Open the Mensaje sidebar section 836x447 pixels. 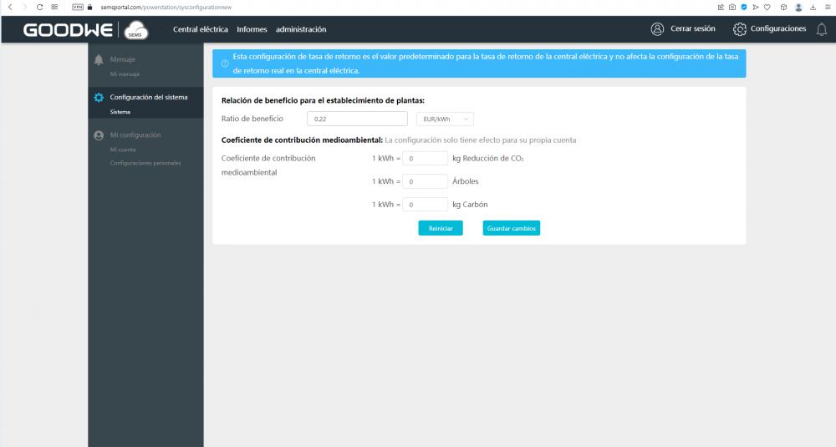pos(123,59)
